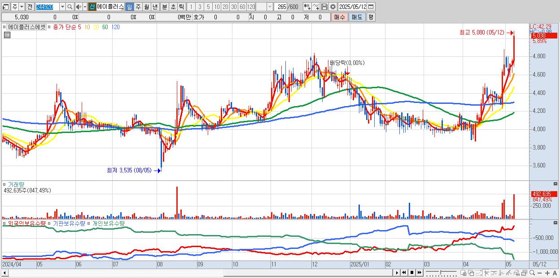
Task: Click the top-right pane toggle of holdings panel
Action: (556, 222)
